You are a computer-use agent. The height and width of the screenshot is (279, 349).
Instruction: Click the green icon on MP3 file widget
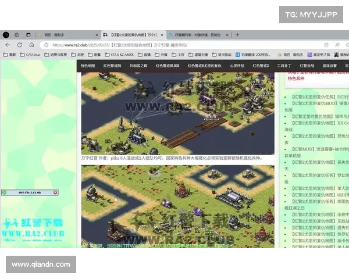[x=4, y=192]
